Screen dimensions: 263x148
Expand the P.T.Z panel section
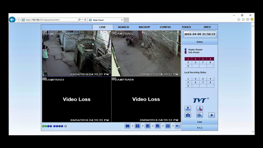[200, 128]
